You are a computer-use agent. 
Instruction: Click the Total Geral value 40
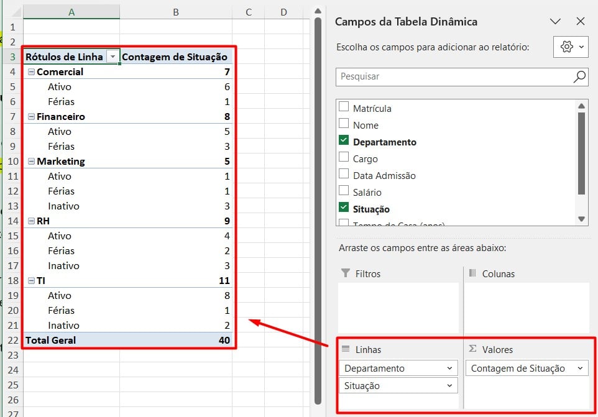pyautogui.click(x=224, y=341)
